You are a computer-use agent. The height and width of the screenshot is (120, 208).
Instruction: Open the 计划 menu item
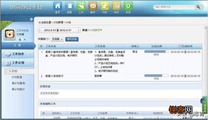[x=14, y=71]
